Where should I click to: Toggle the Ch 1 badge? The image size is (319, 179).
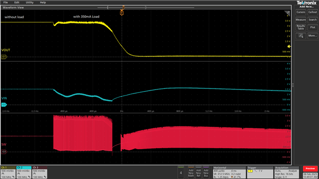(x=8, y=173)
